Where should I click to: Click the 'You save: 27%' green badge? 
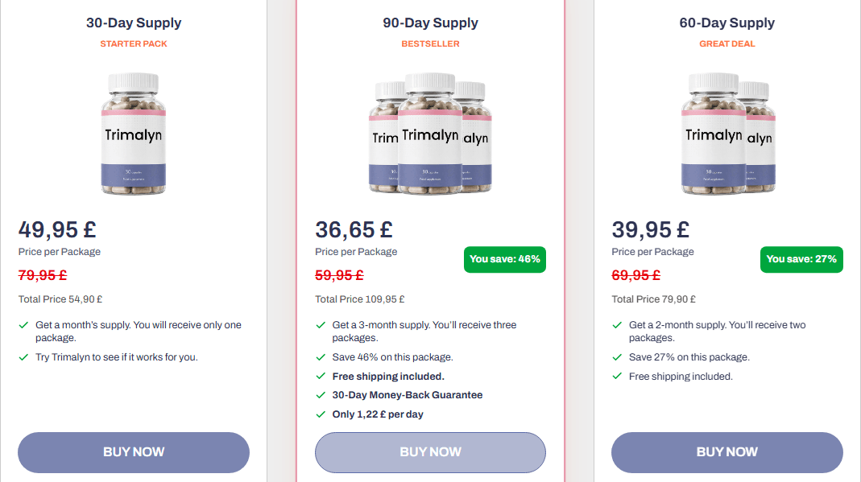(x=801, y=259)
